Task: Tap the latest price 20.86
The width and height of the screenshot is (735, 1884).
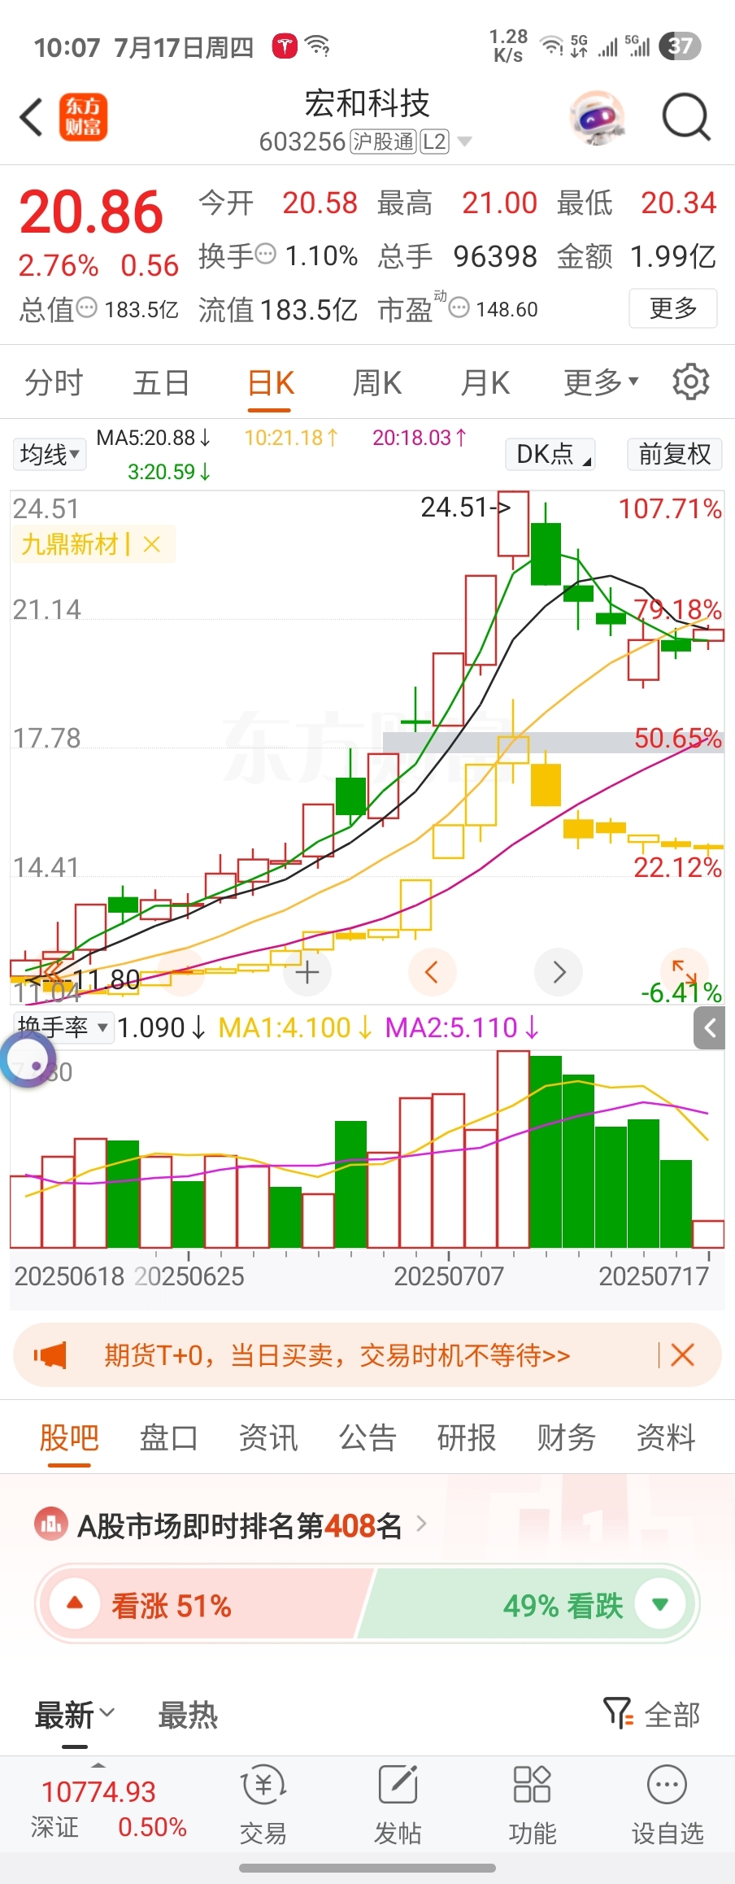Action: coord(91,212)
